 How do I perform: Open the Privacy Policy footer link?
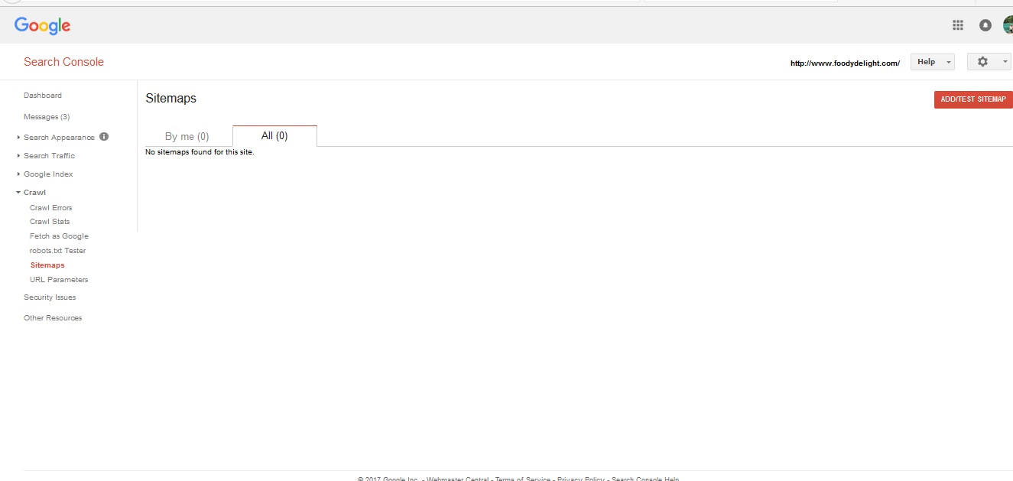point(581,479)
